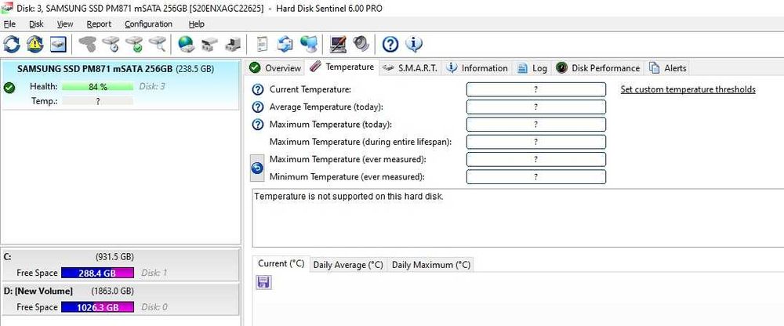Image resolution: width=784 pixels, height=326 pixels.
Task: Open the Configuration menu
Action: 148,24
